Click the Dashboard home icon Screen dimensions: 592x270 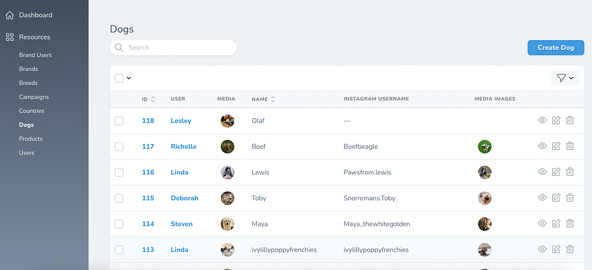click(x=9, y=15)
